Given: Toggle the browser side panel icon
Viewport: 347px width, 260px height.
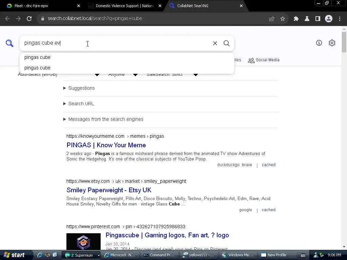Looking at the screenshot, I should coord(318,19).
